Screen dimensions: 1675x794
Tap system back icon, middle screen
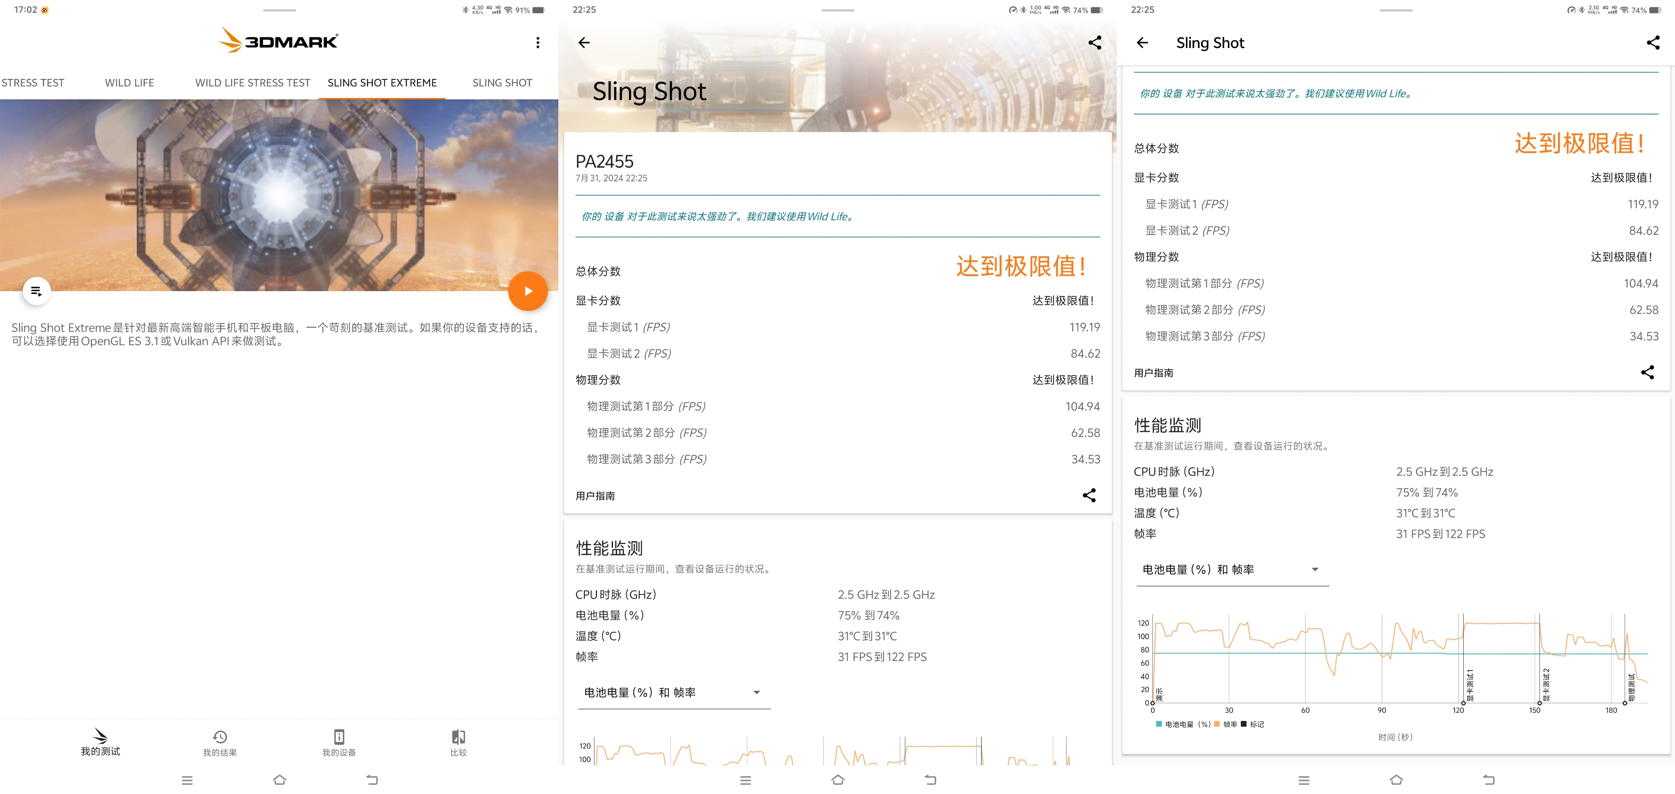pyautogui.click(x=930, y=780)
